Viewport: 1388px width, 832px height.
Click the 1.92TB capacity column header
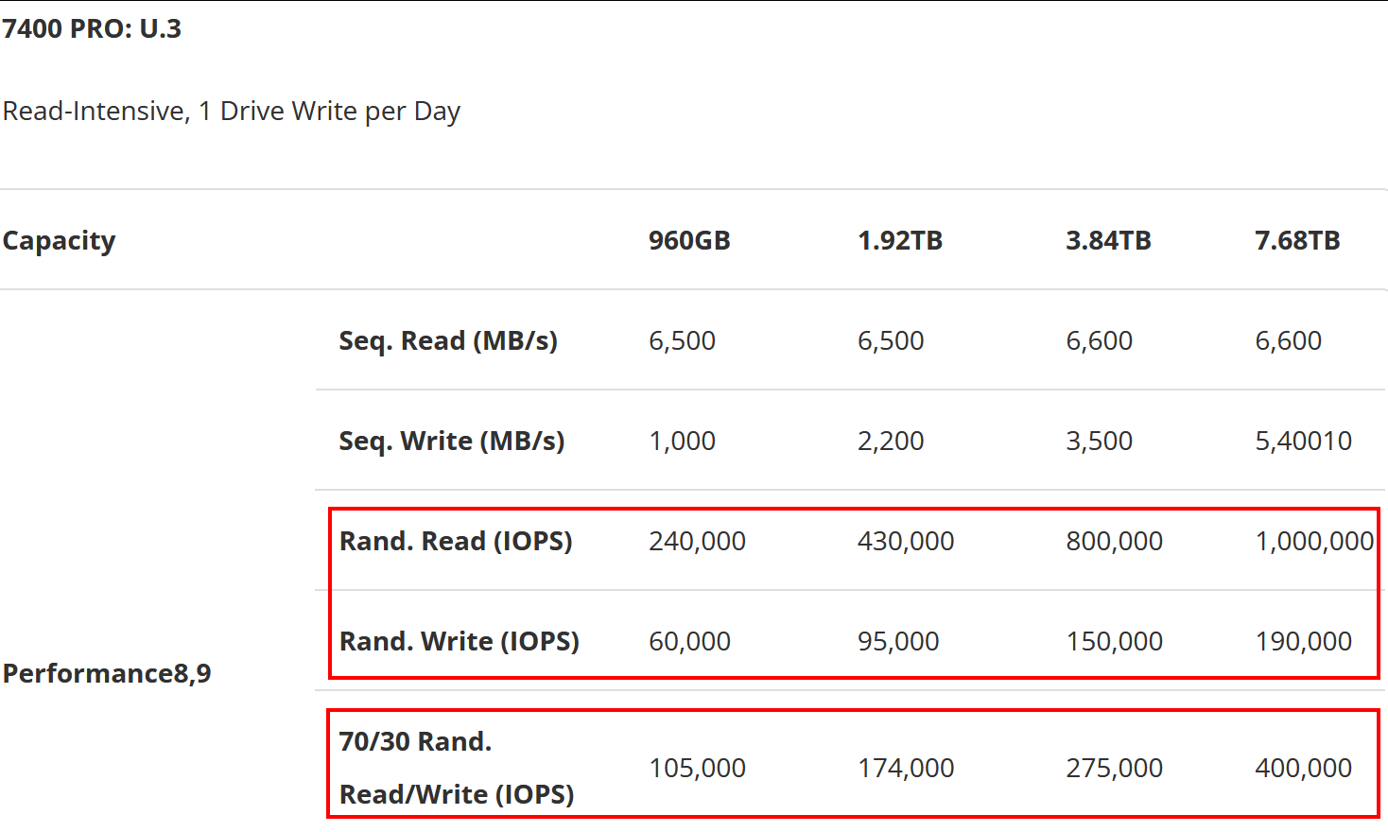[899, 240]
